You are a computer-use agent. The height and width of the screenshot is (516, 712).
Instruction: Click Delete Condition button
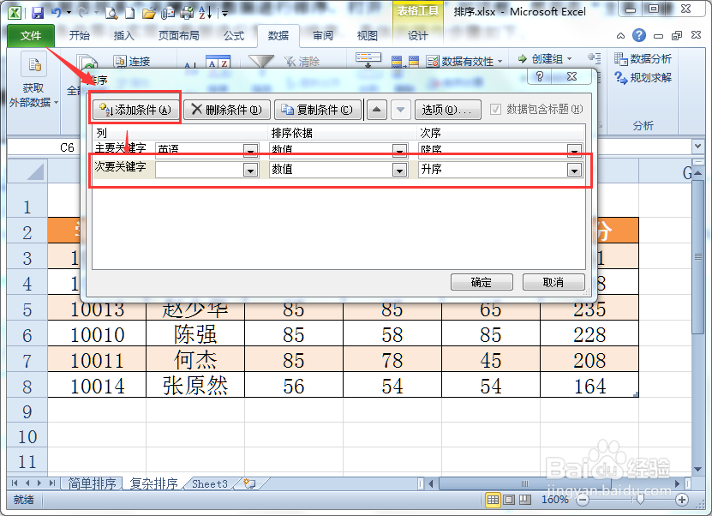[226, 110]
